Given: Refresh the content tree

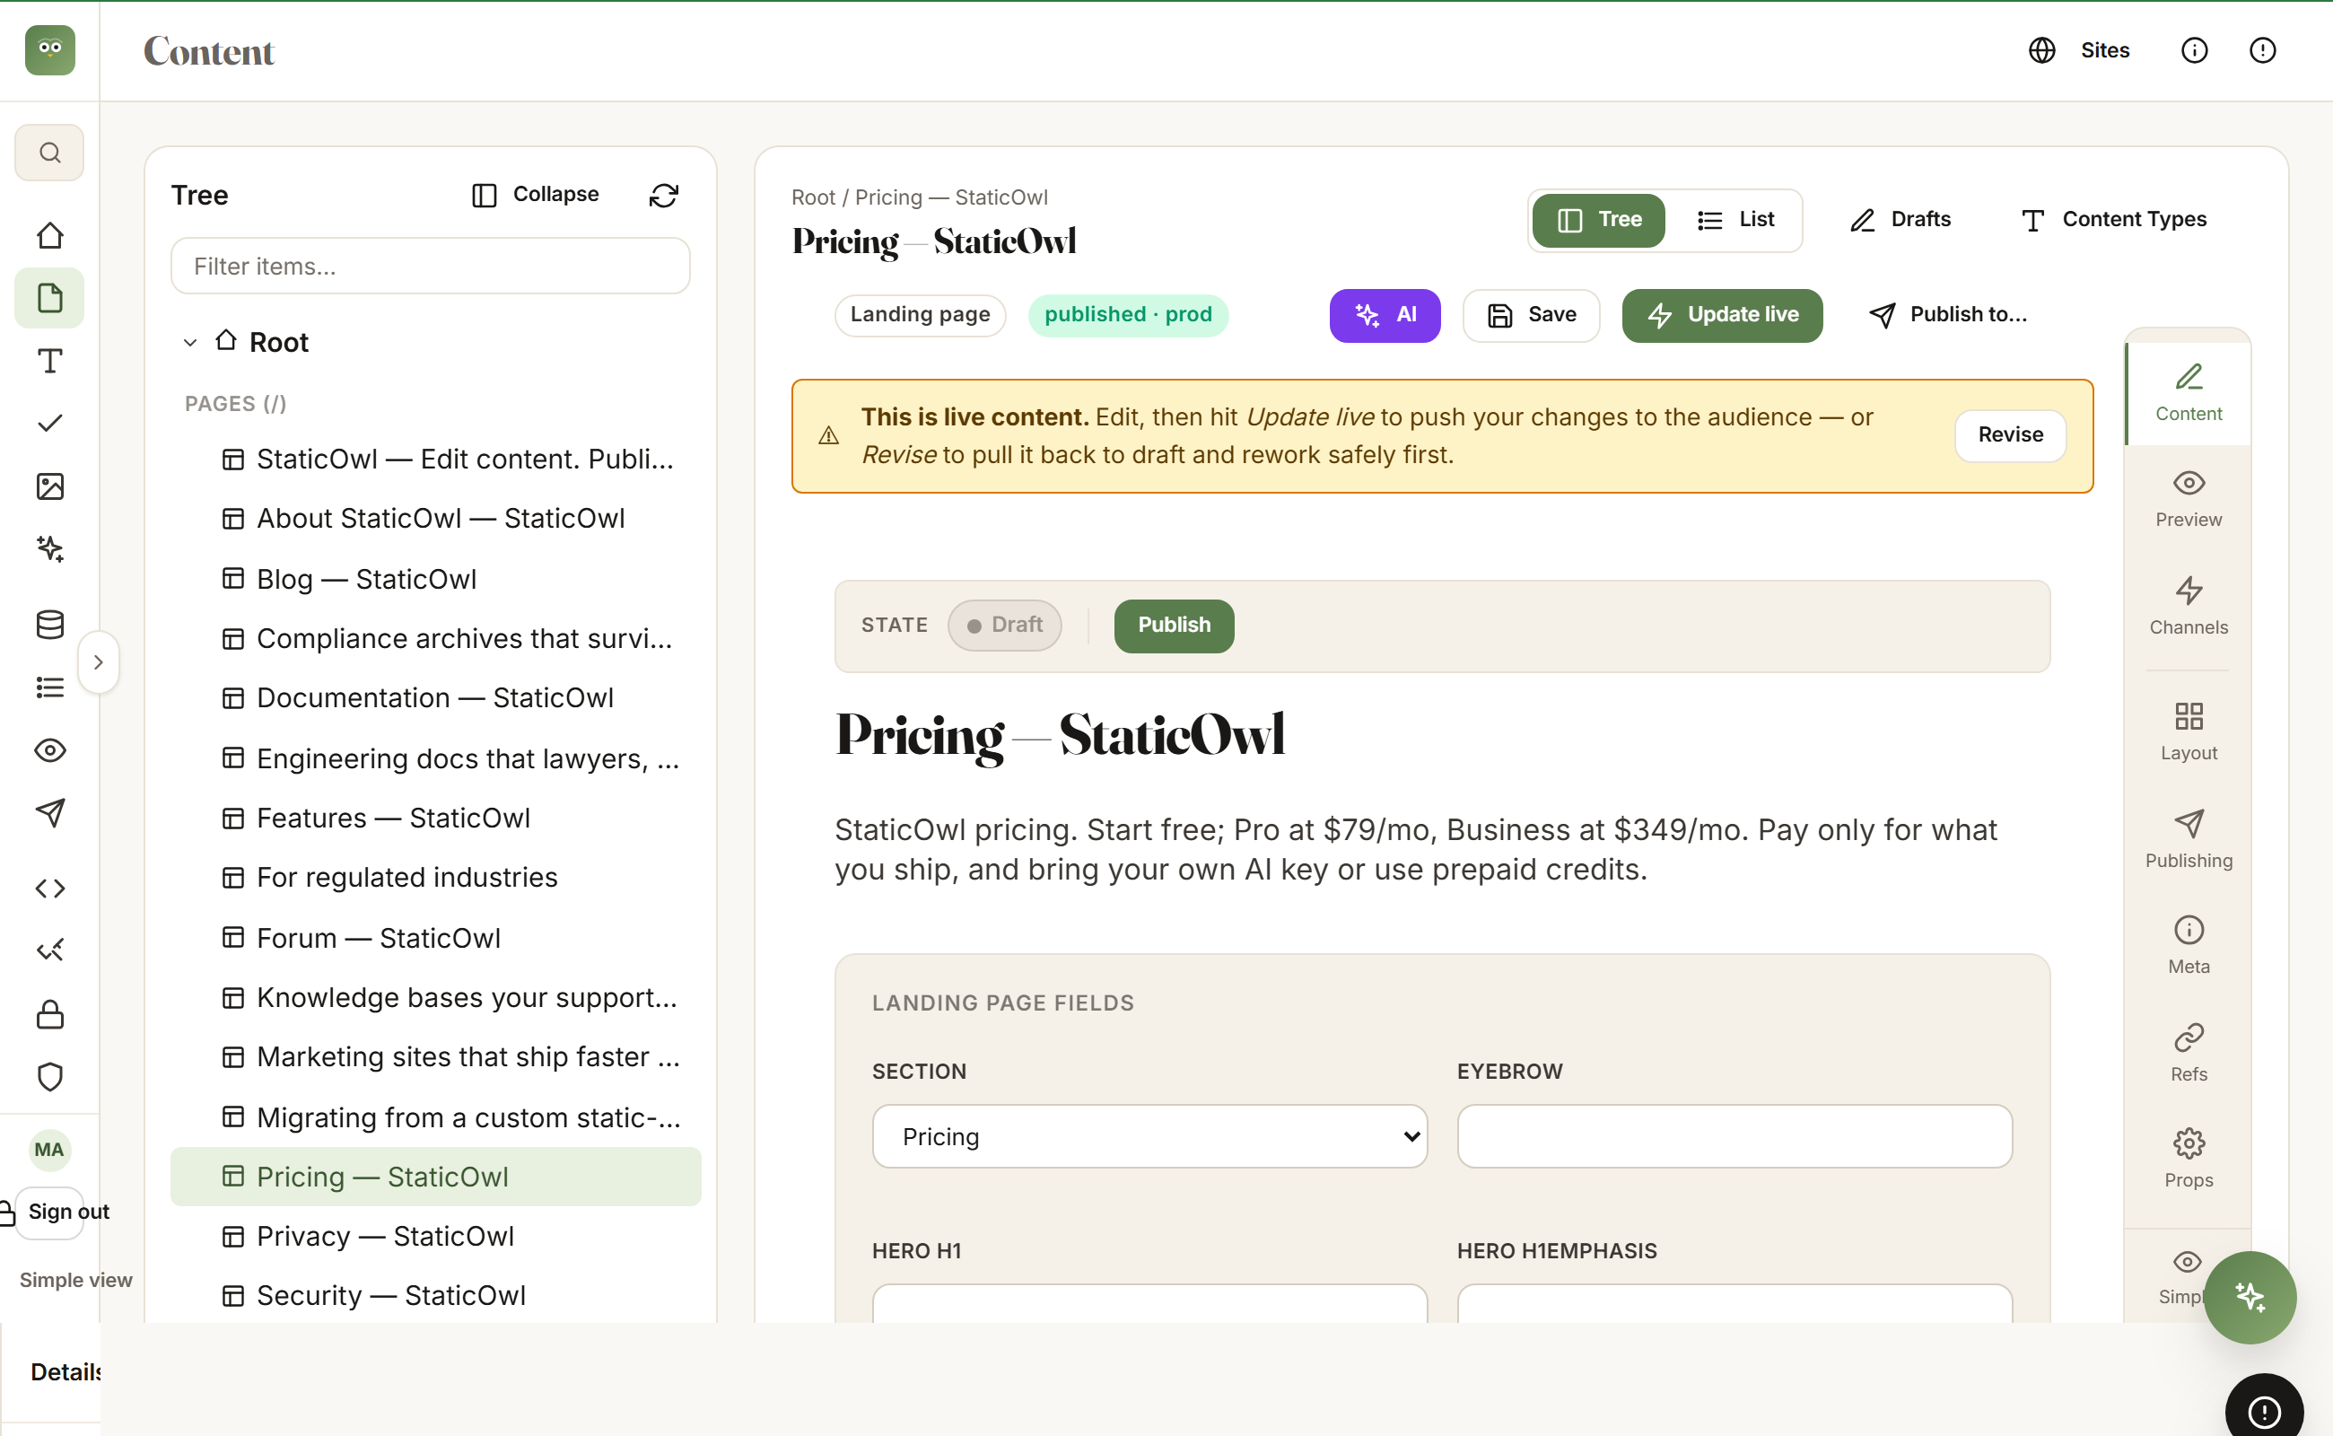Looking at the screenshot, I should point(664,195).
